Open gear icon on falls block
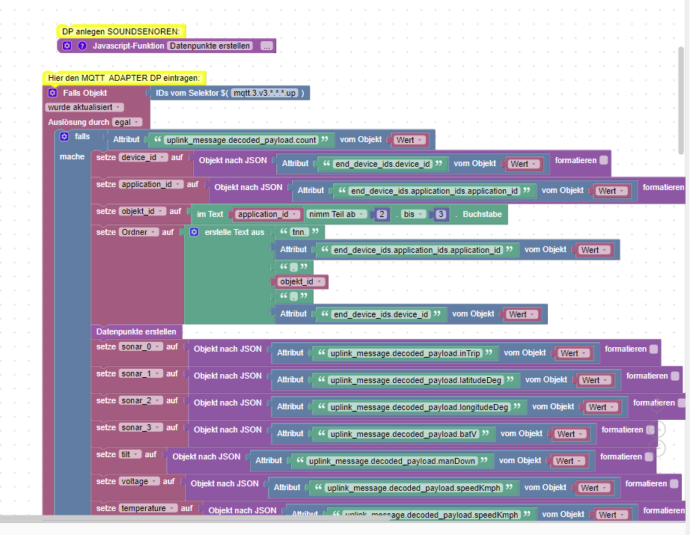 tap(64, 136)
